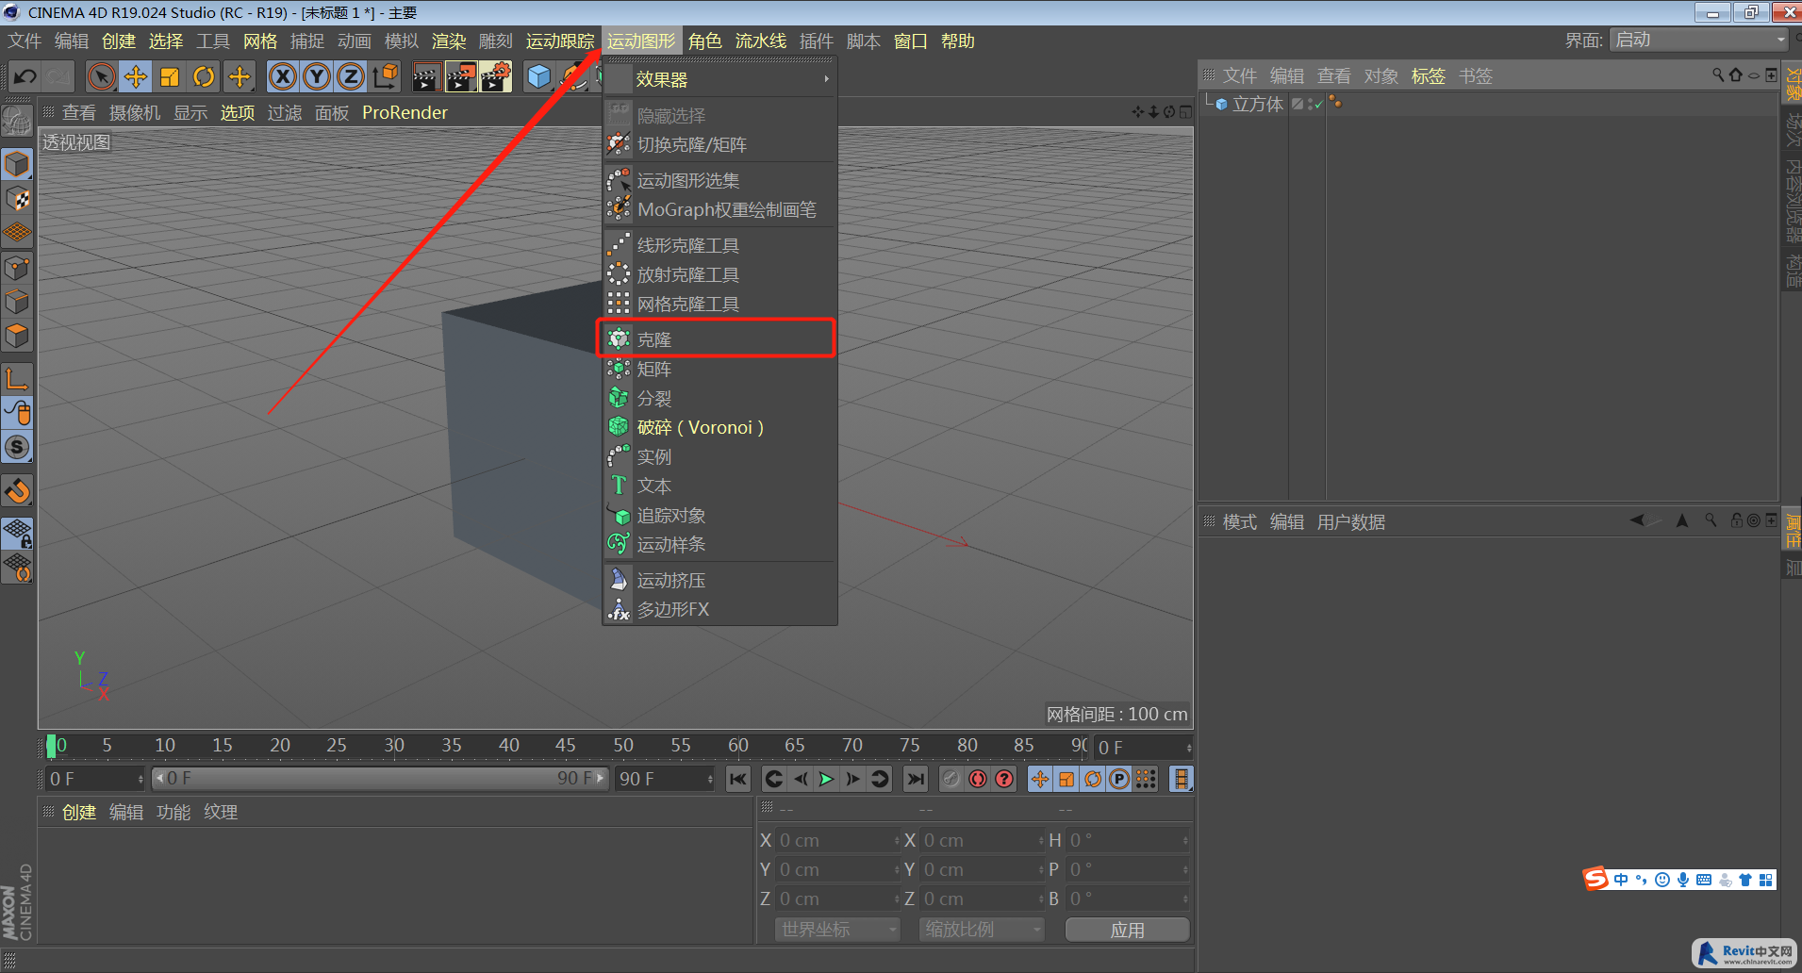Image resolution: width=1802 pixels, height=973 pixels.
Task: Click the make-editable icon in left toolbar
Action: tap(17, 121)
